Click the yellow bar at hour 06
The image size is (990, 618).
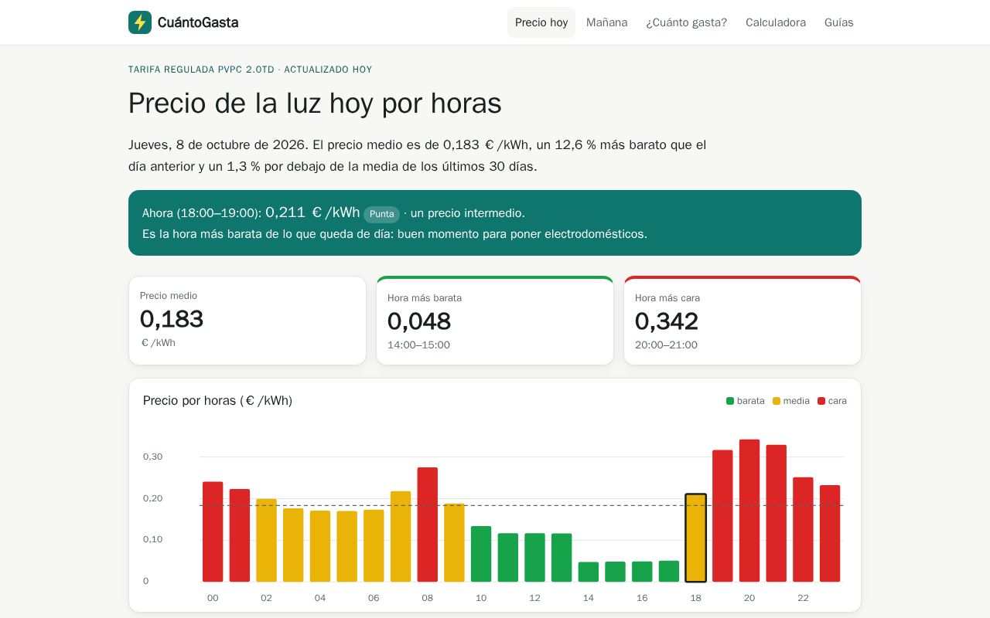point(374,545)
